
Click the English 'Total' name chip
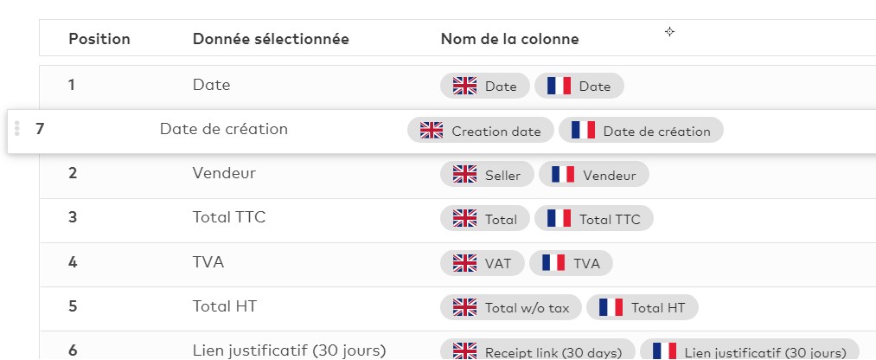[485, 219]
